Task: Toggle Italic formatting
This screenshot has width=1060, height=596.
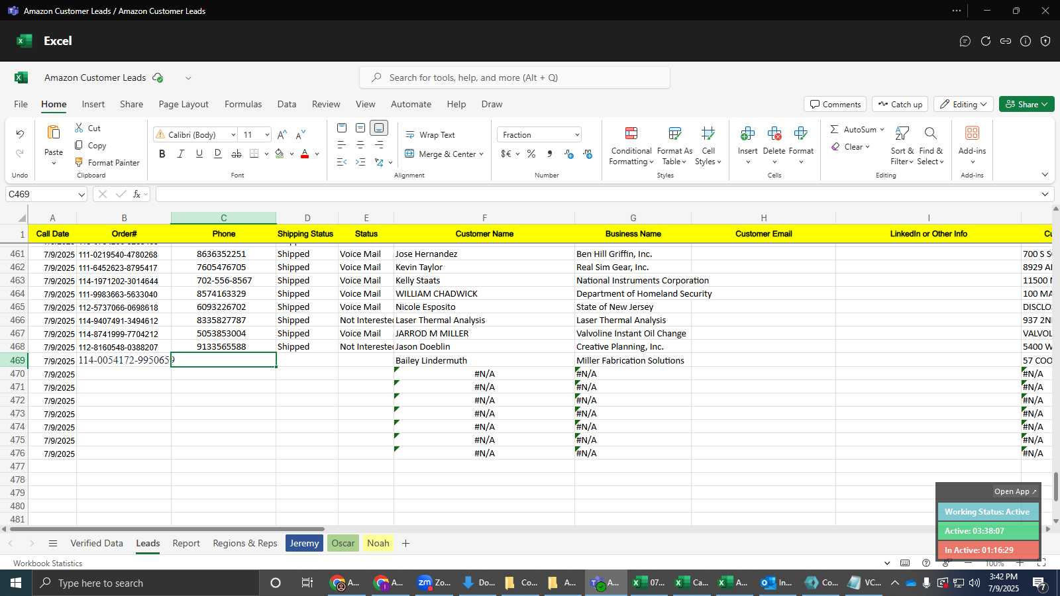Action: (x=181, y=154)
